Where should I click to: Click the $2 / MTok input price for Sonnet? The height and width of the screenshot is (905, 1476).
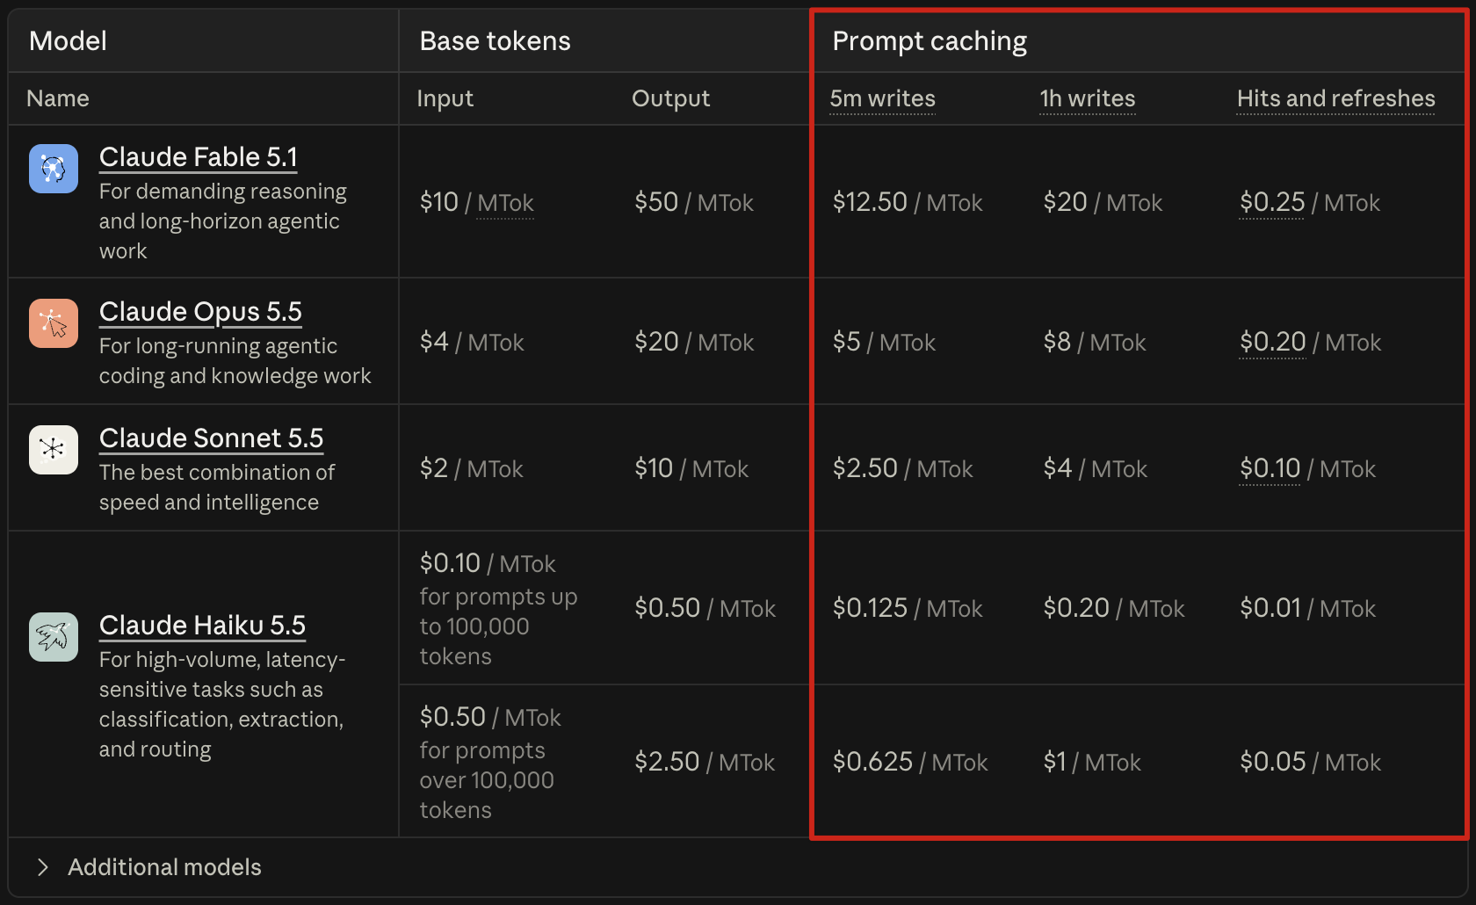point(472,469)
